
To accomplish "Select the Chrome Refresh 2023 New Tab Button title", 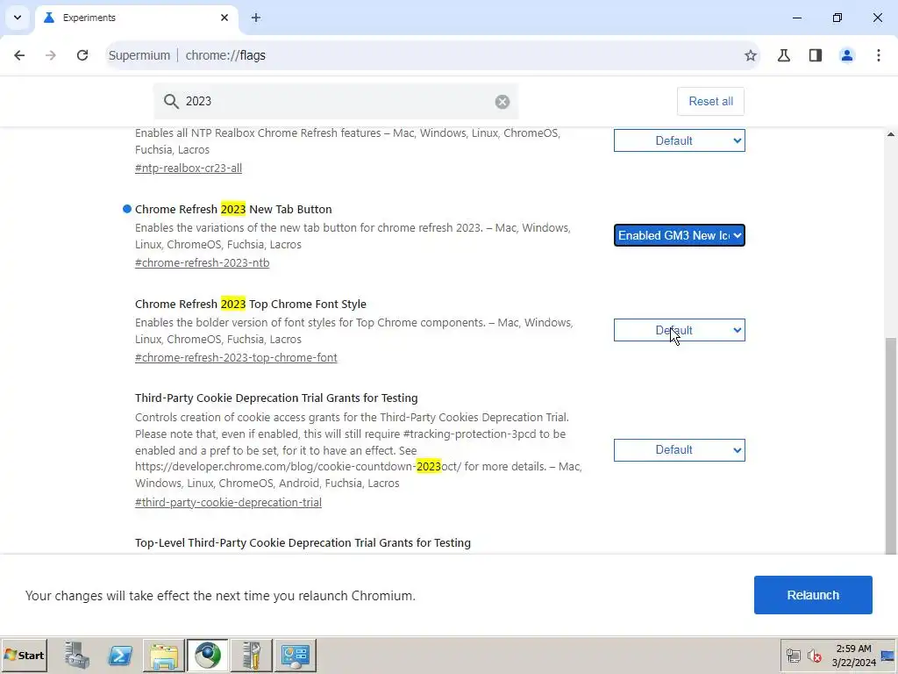I will click(233, 209).
